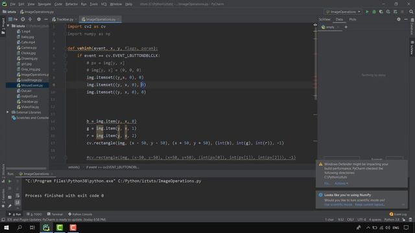
Task: Collapse all in Project tree toolbar
Action: click(30, 19)
